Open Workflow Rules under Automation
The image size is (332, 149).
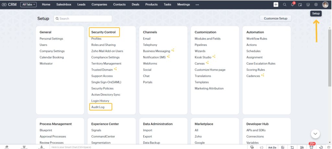[257, 38]
